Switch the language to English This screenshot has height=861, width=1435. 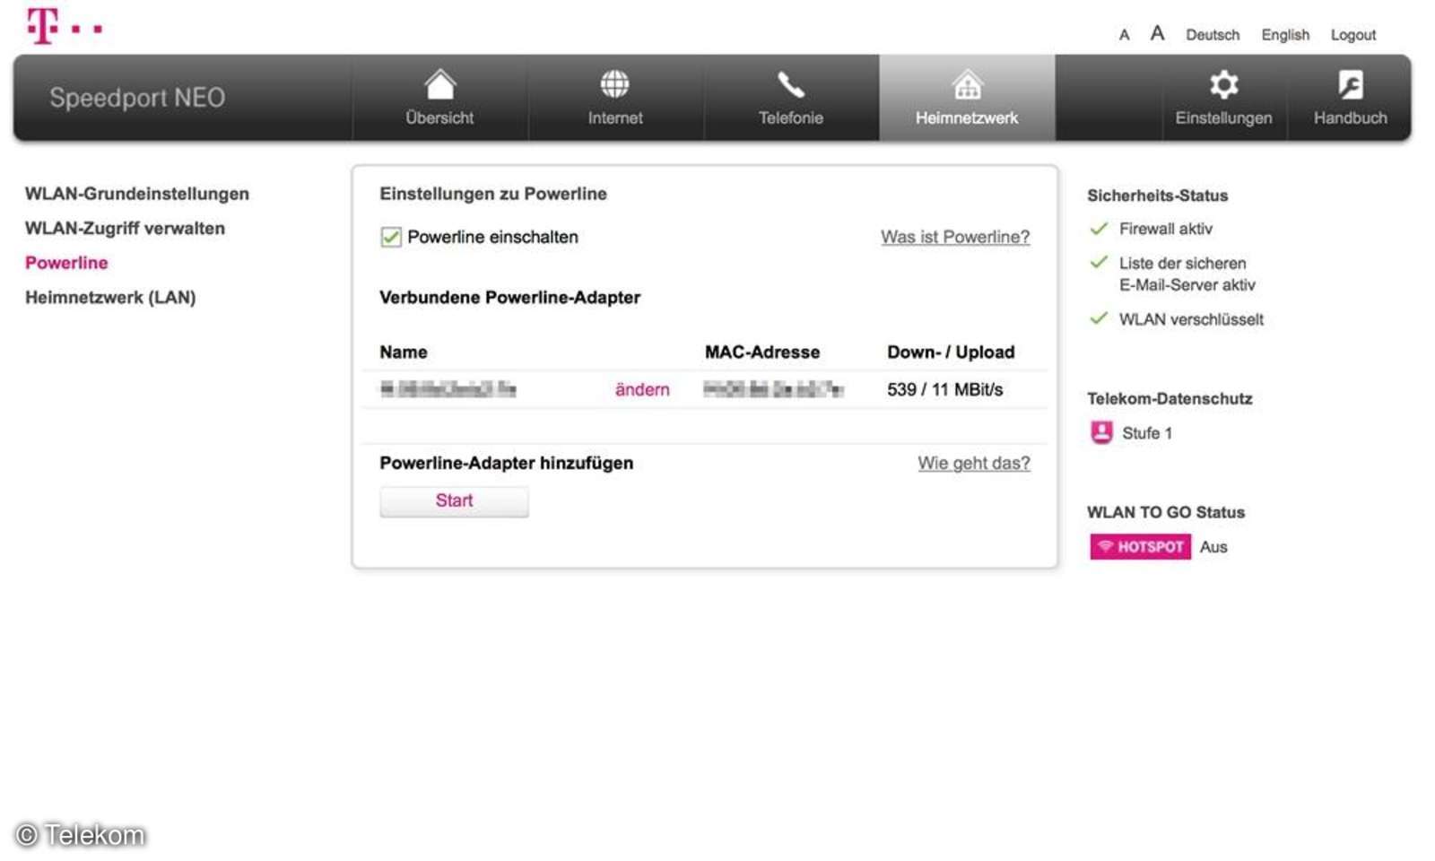[1284, 35]
